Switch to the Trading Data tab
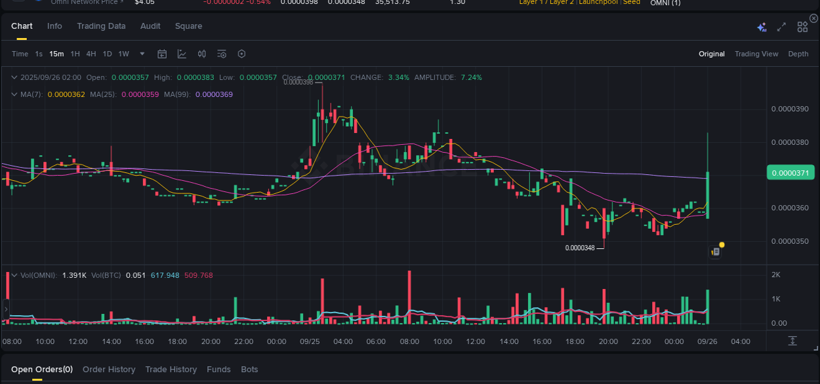This screenshot has width=820, height=384. pyautogui.click(x=101, y=26)
